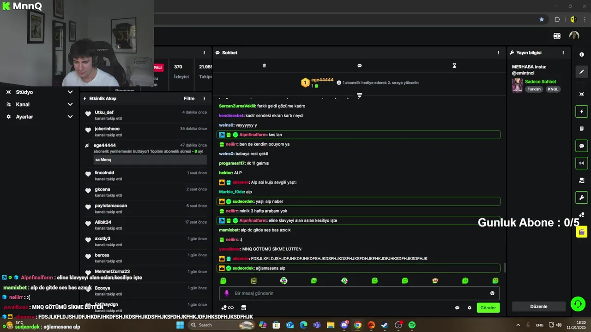This screenshot has height=332, width=591.
Task: Click the Düzenle button
Action: click(x=539, y=307)
